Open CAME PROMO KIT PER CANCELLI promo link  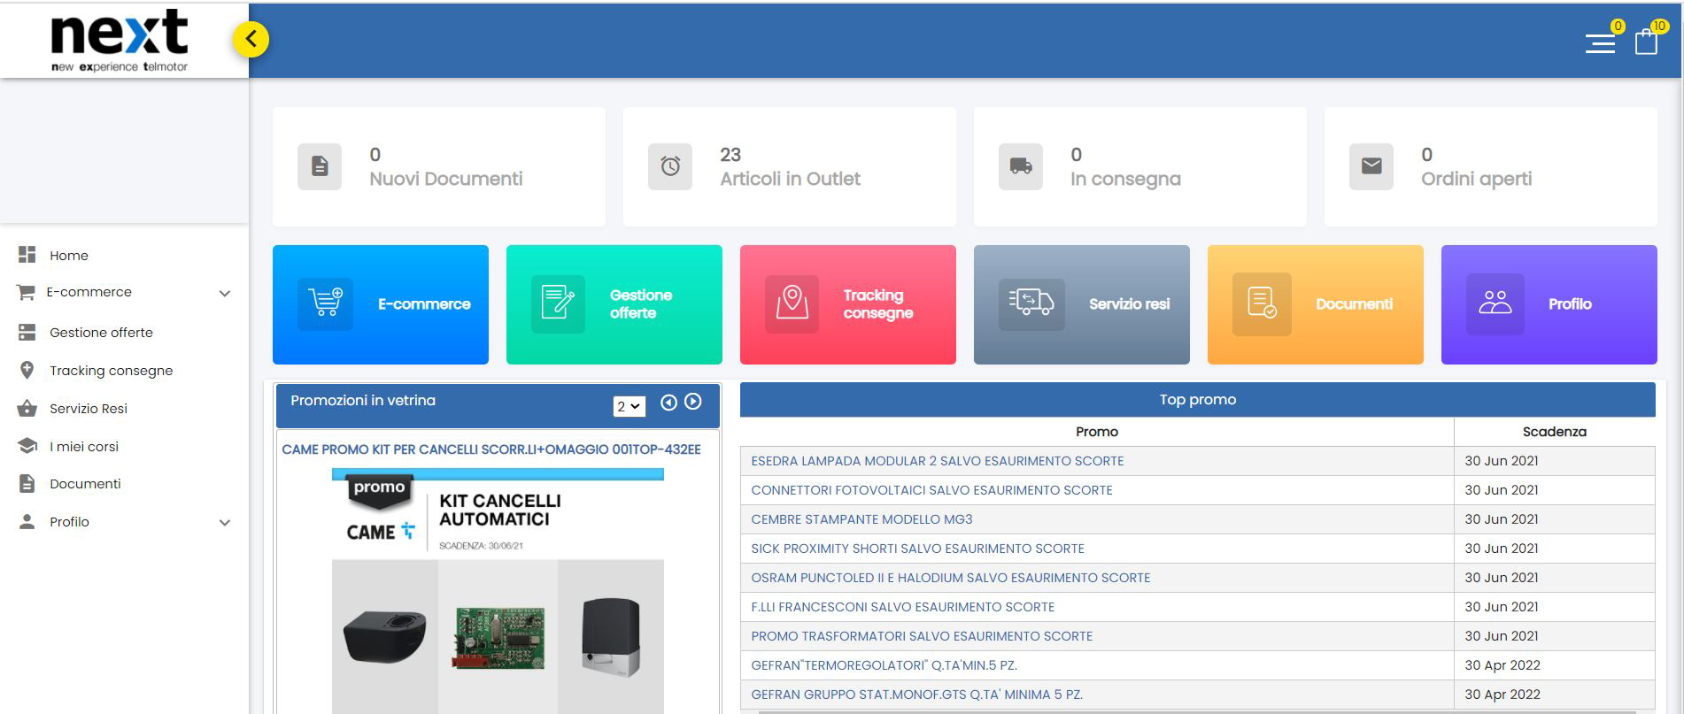click(x=491, y=449)
